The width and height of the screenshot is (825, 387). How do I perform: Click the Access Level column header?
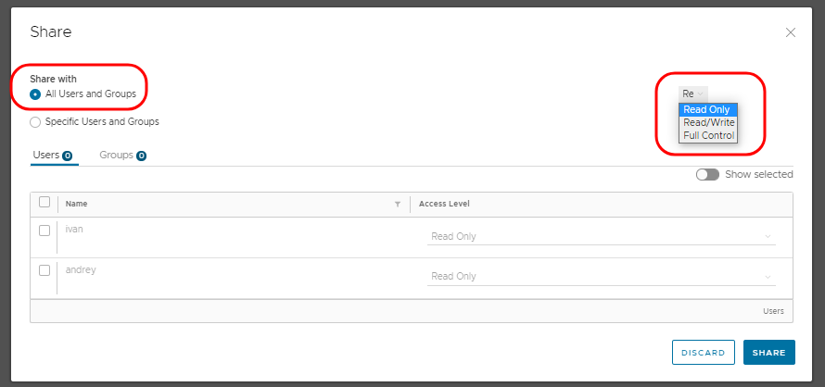445,204
